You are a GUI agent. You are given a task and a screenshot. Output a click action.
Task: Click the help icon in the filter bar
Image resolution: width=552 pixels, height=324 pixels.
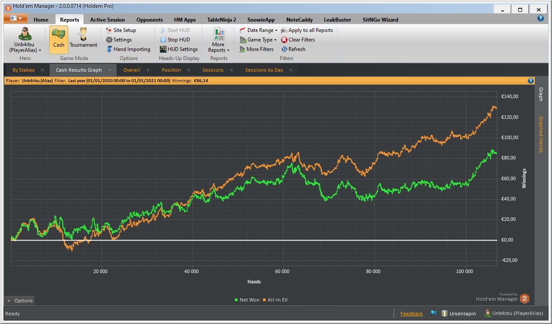click(530, 81)
